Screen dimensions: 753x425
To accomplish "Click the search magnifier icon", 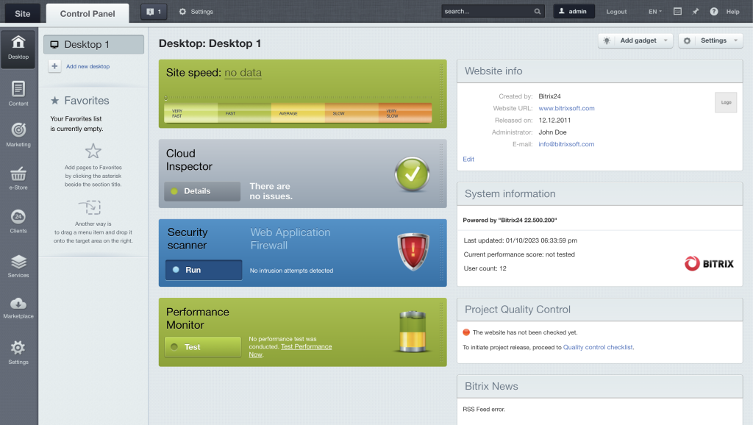I will coord(538,12).
